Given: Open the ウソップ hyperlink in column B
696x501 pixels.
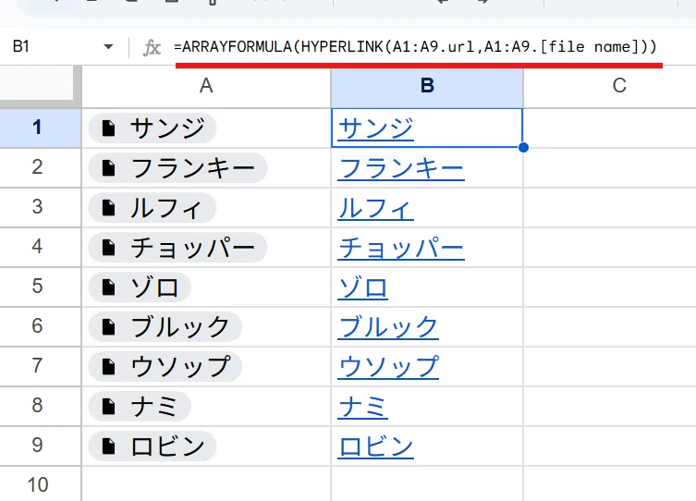Looking at the screenshot, I should coord(388,367).
